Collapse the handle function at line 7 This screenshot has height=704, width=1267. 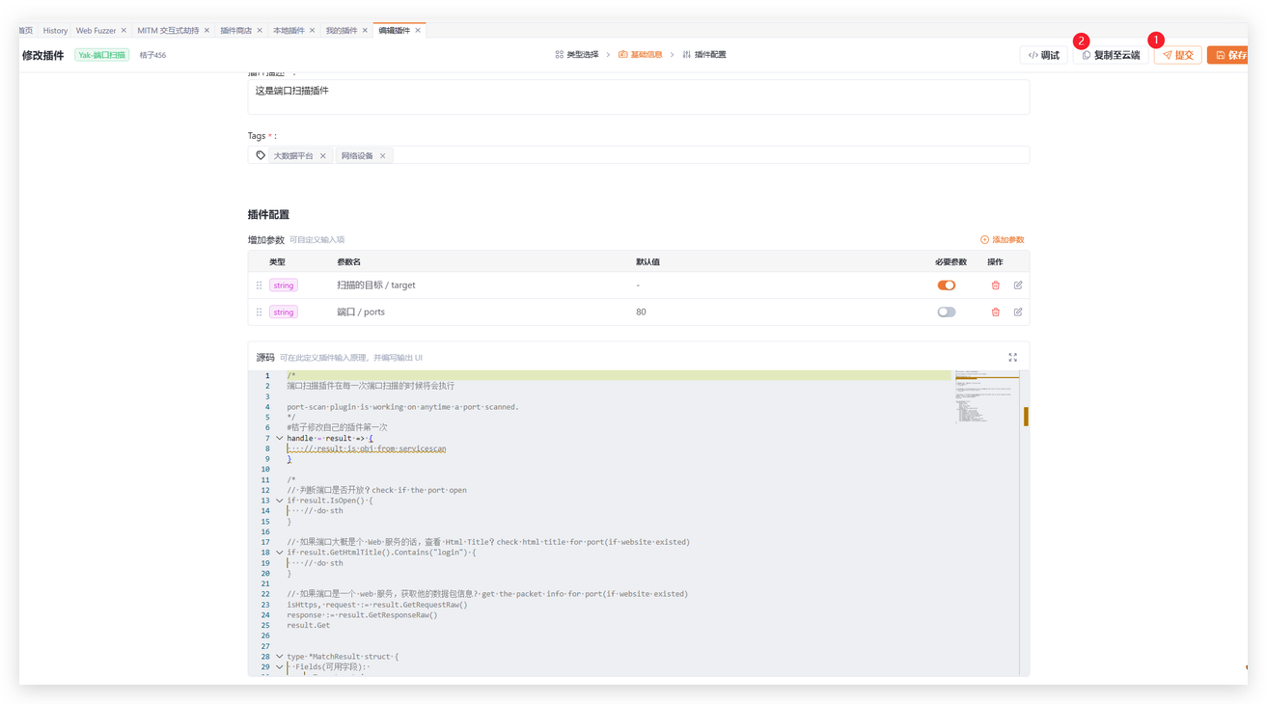point(280,438)
